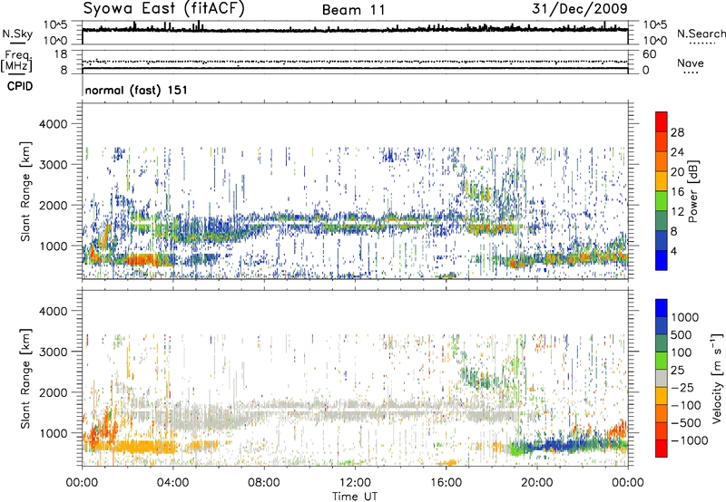This screenshot has height=502, width=726.
Task: Click the -25 value on Velocity colorbar
Action: 682,388
